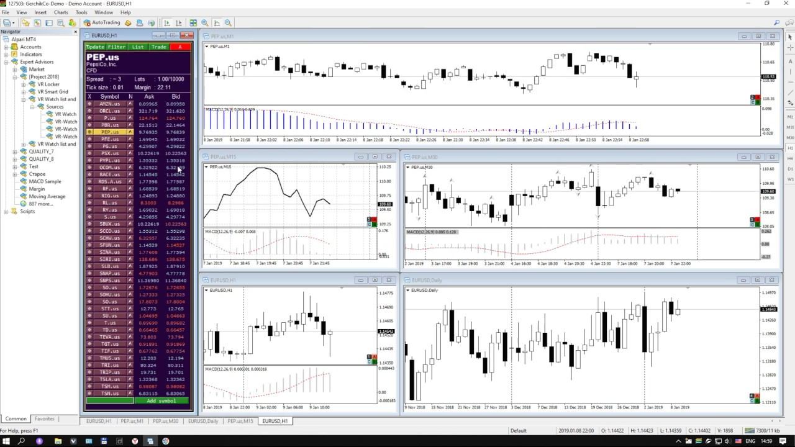Click the Filter button in watch list
The width and height of the screenshot is (795, 447).
point(117,47)
